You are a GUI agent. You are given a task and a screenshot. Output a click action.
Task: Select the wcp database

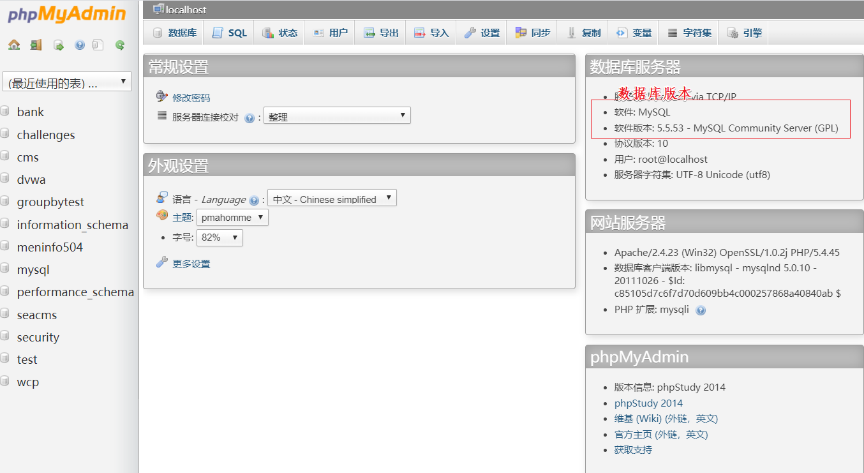click(28, 382)
